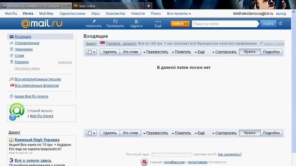This screenshot has height=166, width=296.
Task: Click the @ icon beside Архив Mail.Ru Агента
Action: coord(12,96)
